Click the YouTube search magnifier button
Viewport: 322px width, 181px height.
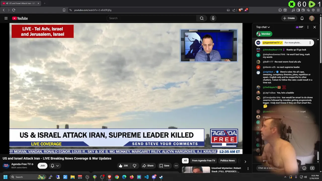[x=202, y=18]
